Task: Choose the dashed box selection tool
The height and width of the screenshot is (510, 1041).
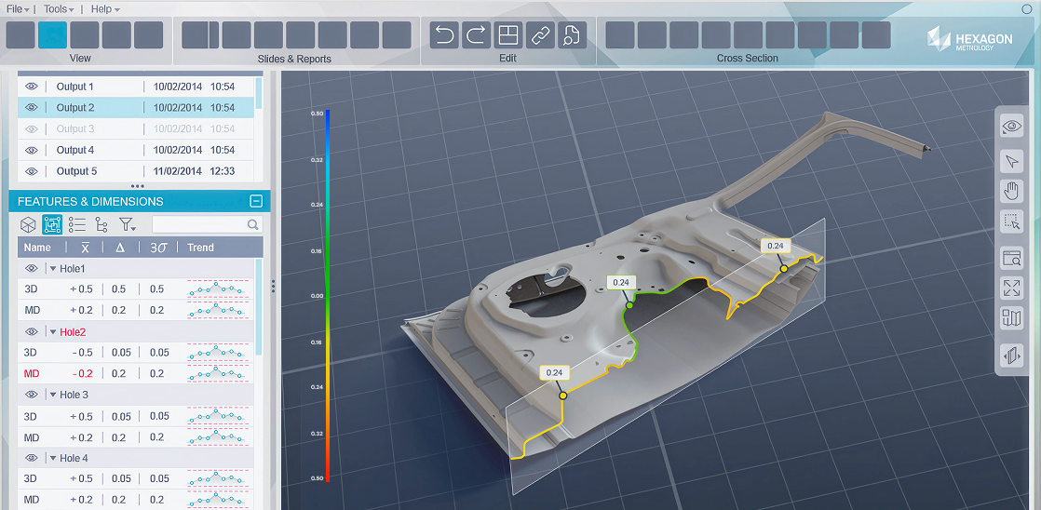Action: click(x=1011, y=221)
